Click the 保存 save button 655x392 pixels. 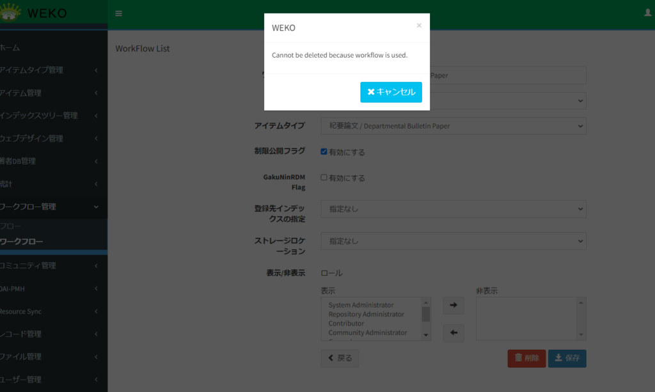tap(567, 358)
